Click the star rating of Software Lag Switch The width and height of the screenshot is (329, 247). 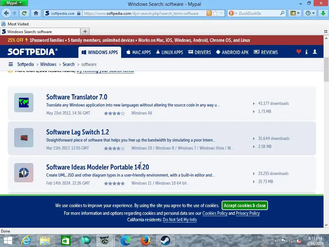coord(114,149)
